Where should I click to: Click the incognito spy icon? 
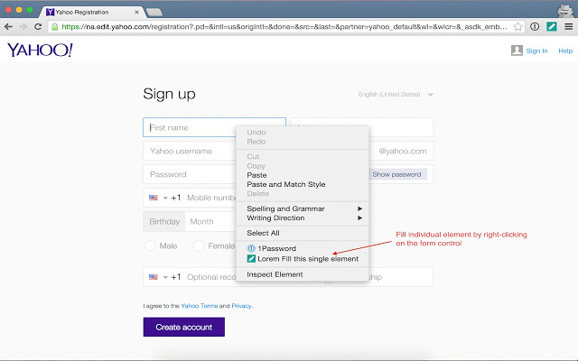(x=564, y=10)
